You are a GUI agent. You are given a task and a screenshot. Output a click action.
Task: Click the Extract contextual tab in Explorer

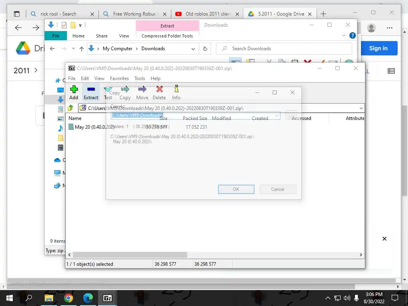pos(167,26)
